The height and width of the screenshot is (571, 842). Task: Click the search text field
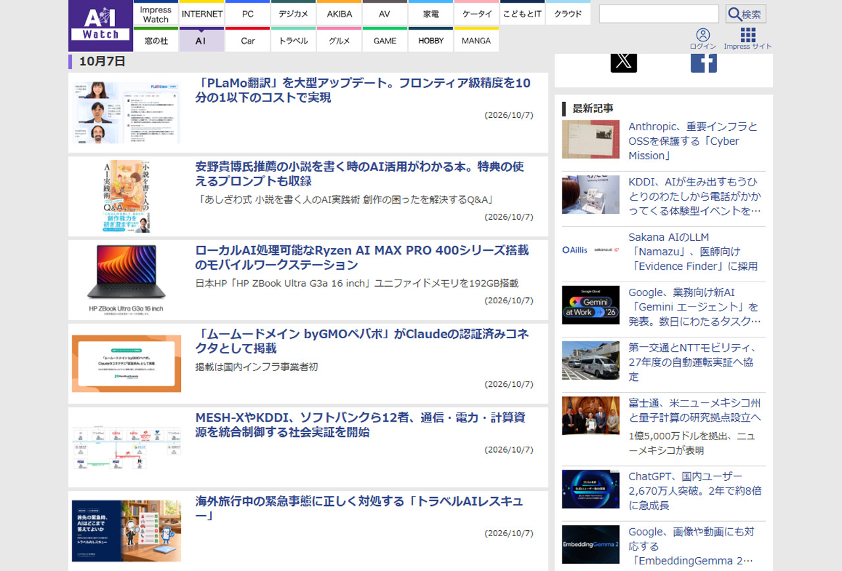tap(659, 14)
